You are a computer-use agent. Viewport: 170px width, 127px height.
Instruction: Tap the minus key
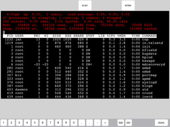97,123
